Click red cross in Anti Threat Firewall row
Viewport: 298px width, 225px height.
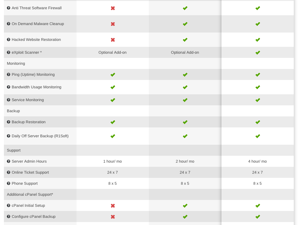tap(113, 8)
